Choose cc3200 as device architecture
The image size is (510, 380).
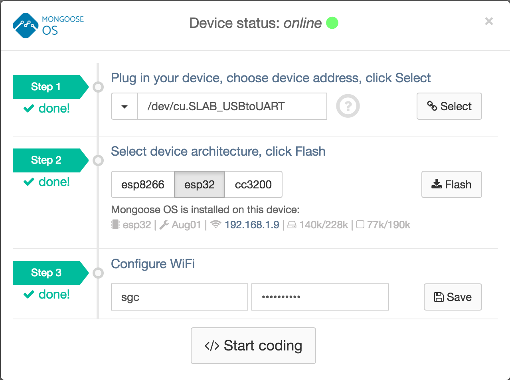(x=253, y=185)
